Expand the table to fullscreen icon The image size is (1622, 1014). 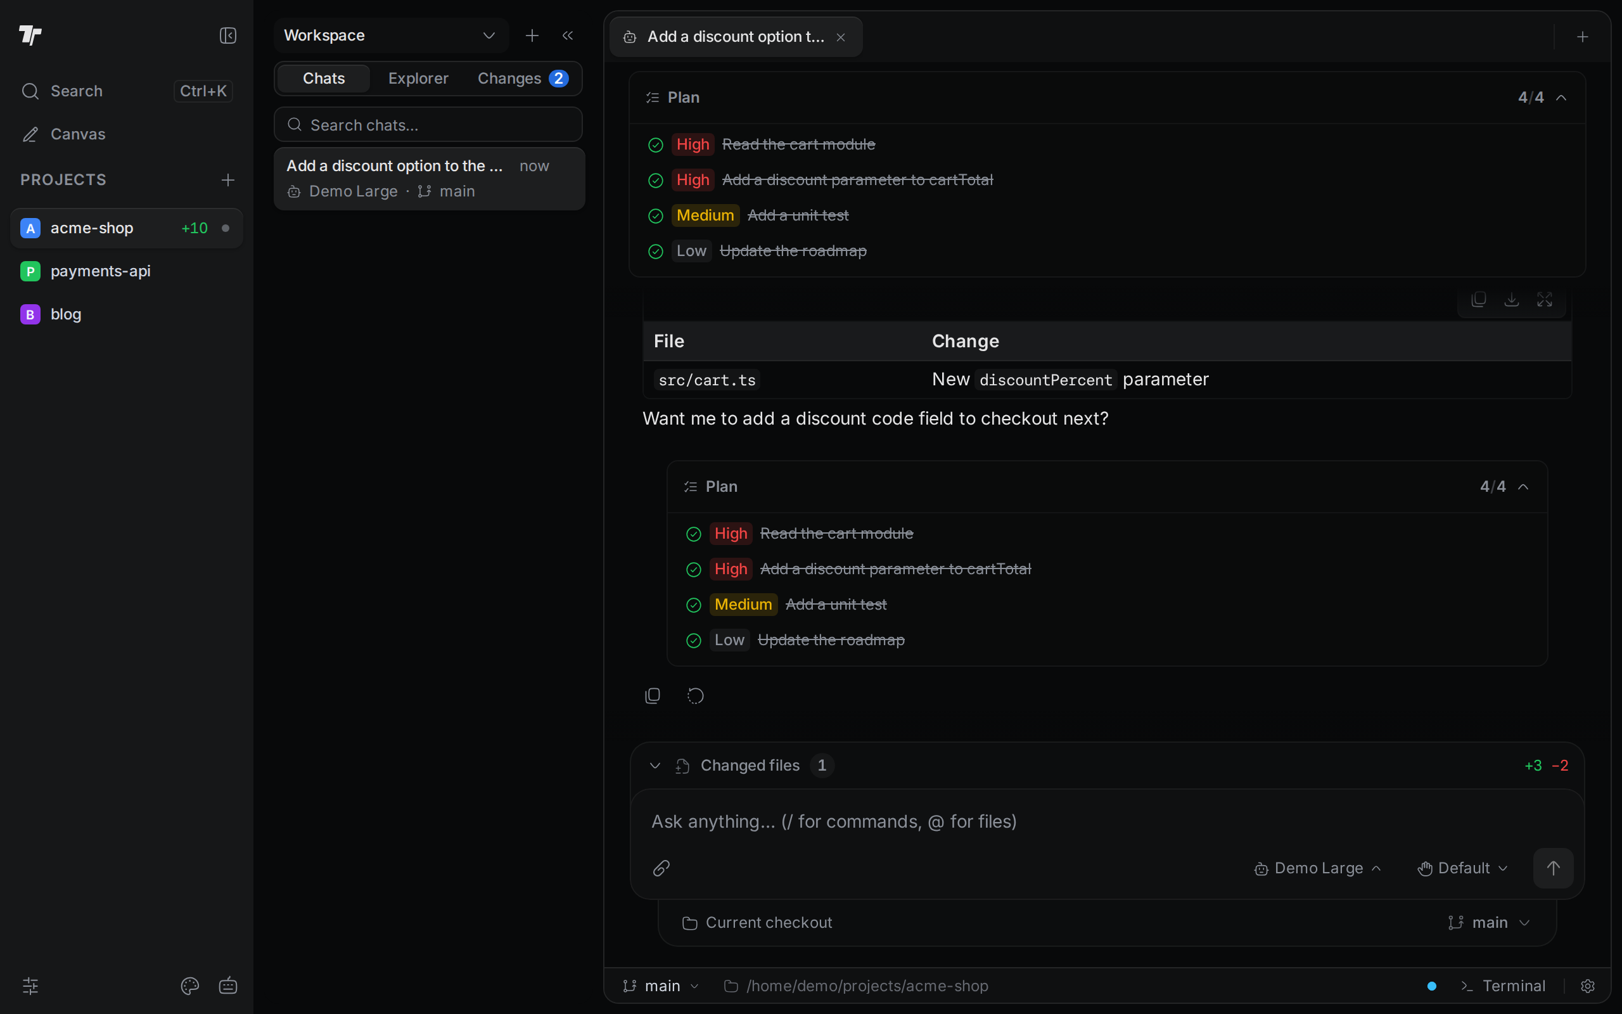1544,300
